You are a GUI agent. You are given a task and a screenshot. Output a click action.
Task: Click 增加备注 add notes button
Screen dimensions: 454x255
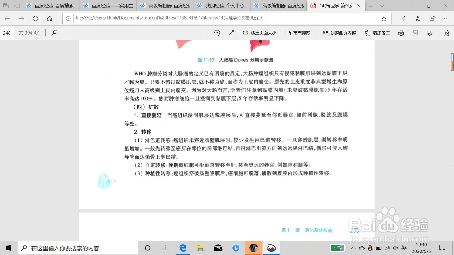pyautogui.click(x=377, y=33)
